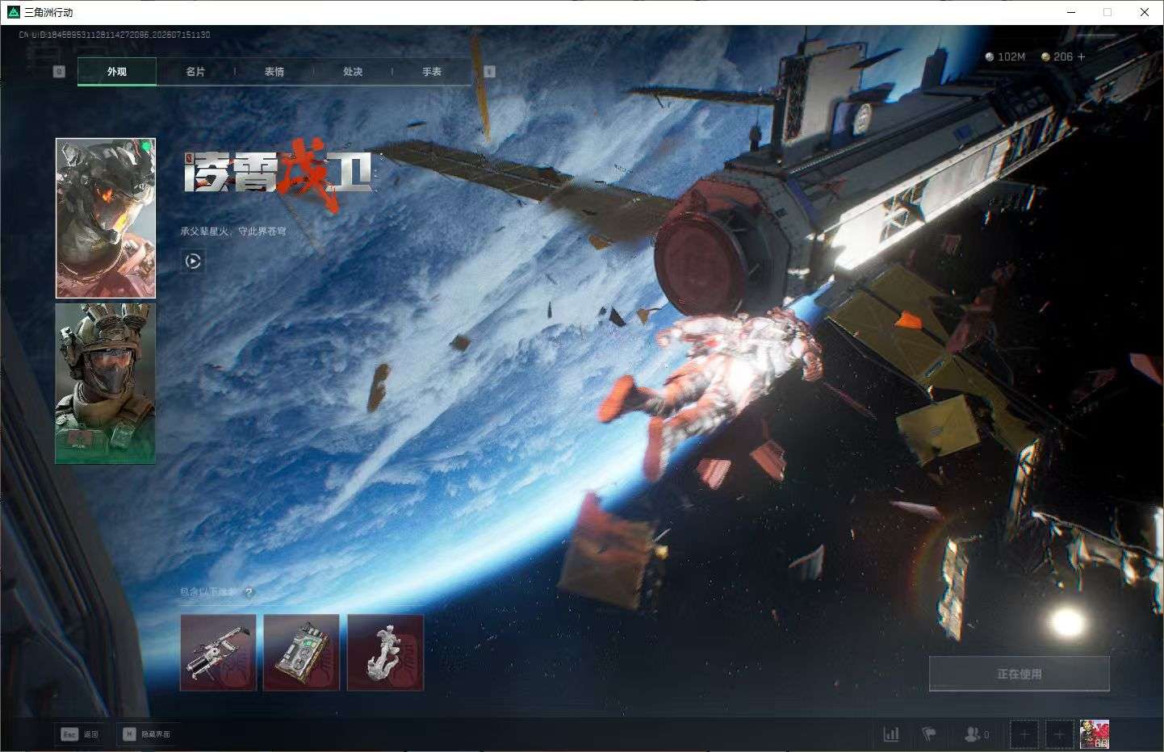Click the flag icon in bottom bar

tap(929, 734)
